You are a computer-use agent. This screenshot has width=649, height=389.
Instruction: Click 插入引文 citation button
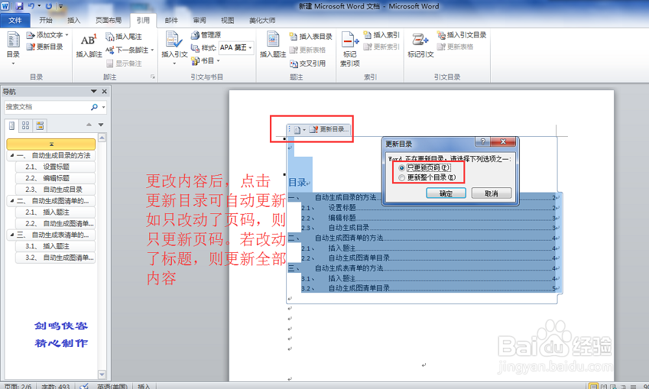point(174,47)
